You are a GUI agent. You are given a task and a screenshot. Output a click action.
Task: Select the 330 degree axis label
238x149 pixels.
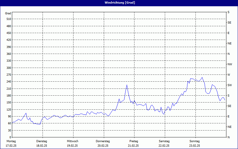coord(9,61)
